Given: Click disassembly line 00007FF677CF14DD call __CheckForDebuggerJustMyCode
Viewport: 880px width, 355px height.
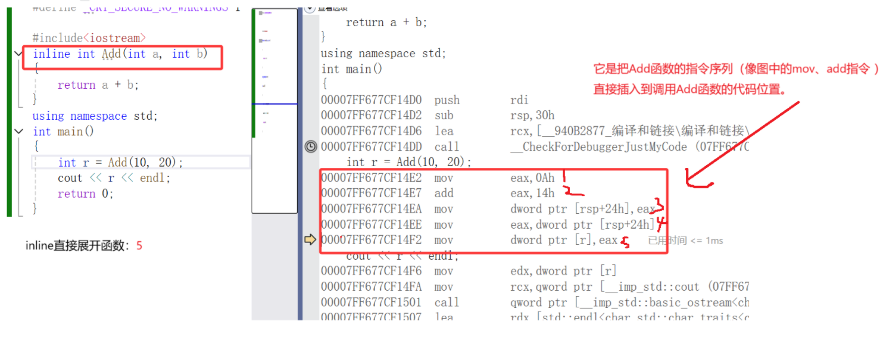Looking at the screenshot, I should [535, 147].
